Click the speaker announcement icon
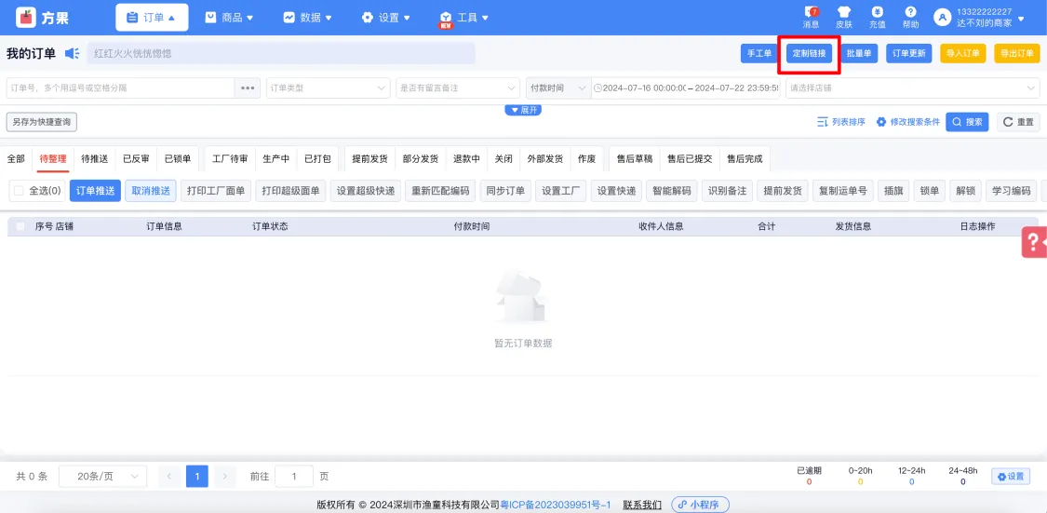Viewport: 1047px width, 513px height. 72,54
